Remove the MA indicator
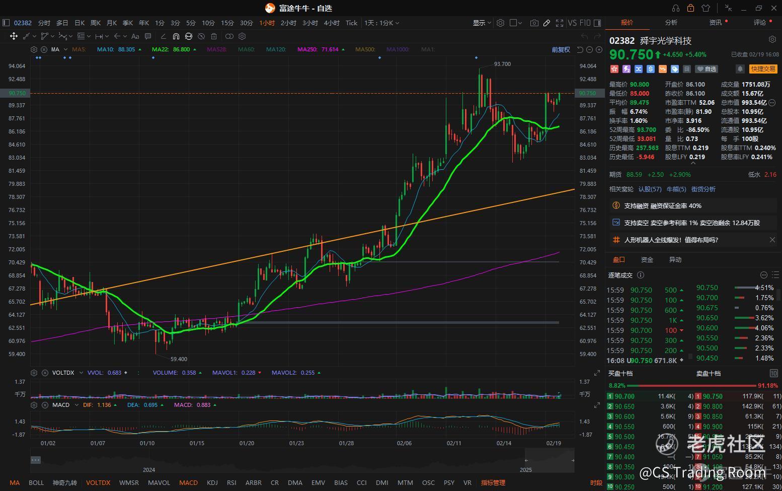 coord(44,49)
